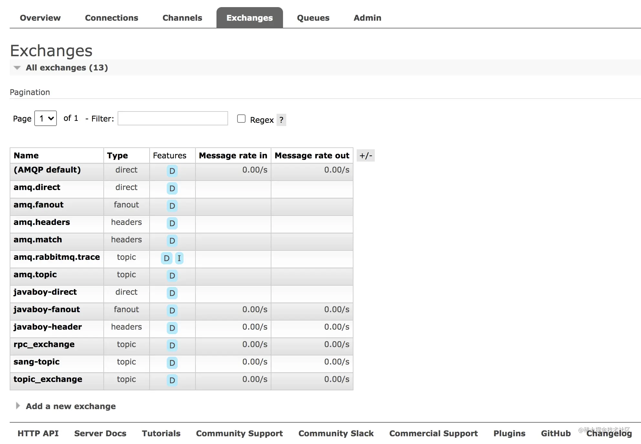Viewport: 641px width, 444px height.
Task: Click the D feature icon on topic_exchange
Action: pyautogui.click(x=172, y=380)
